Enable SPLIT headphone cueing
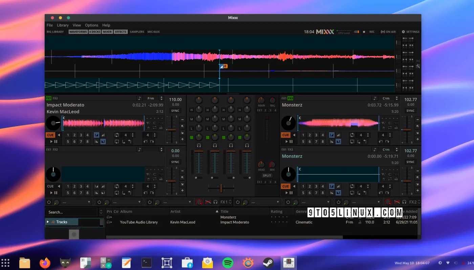 click(267, 175)
